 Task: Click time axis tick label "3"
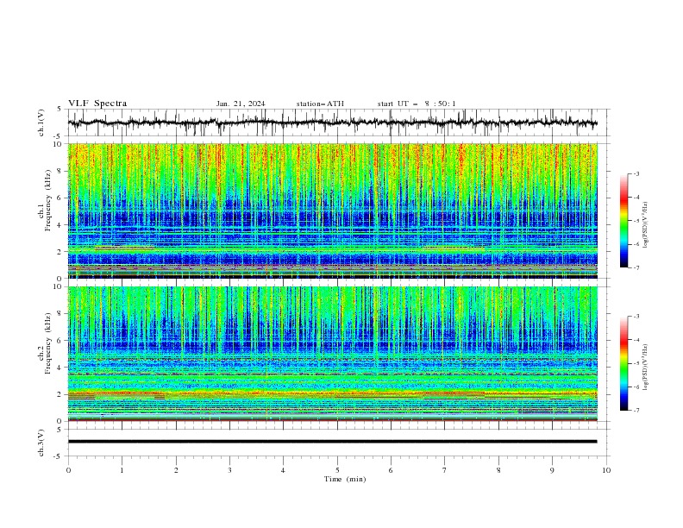pyautogui.click(x=229, y=470)
